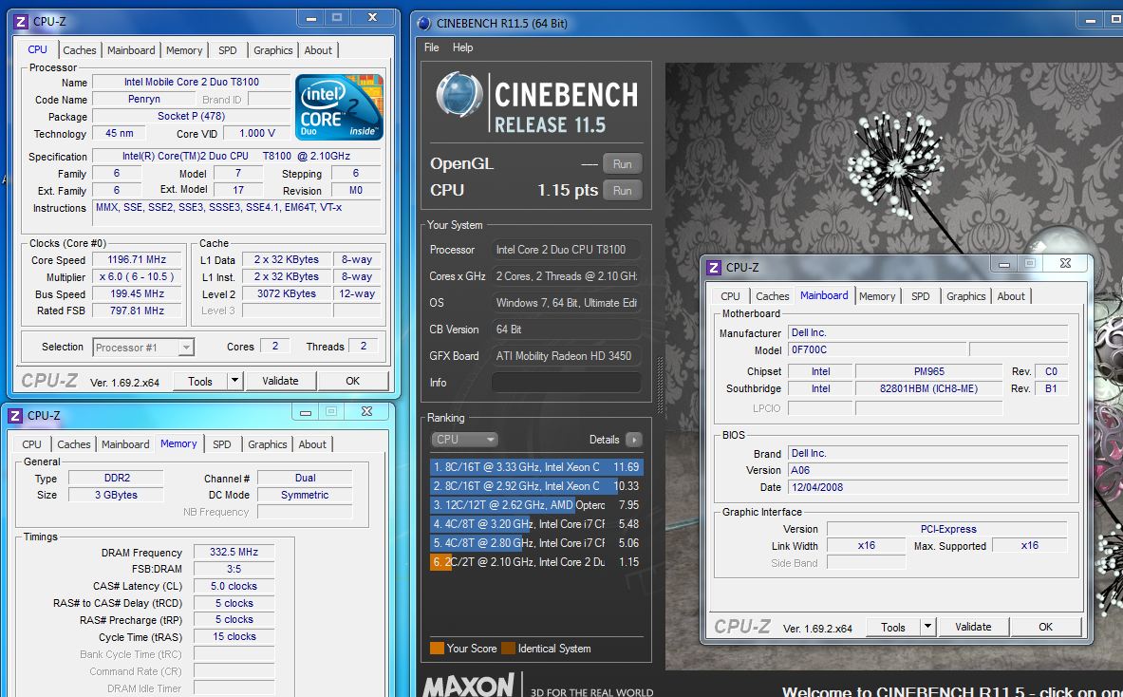The height and width of the screenshot is (697, 1123).
Task: Open the Help menu in Cinebench
Action: 462,47
